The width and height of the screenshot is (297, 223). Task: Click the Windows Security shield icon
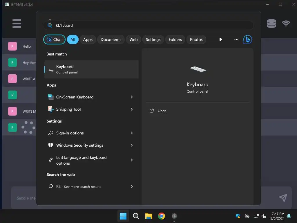tap(50, 145)
